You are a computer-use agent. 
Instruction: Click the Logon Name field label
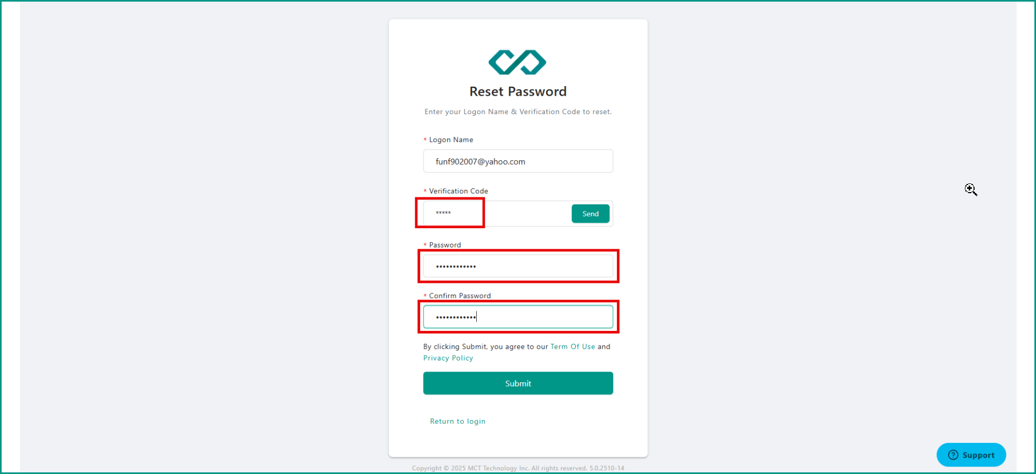tap(451, 140)
